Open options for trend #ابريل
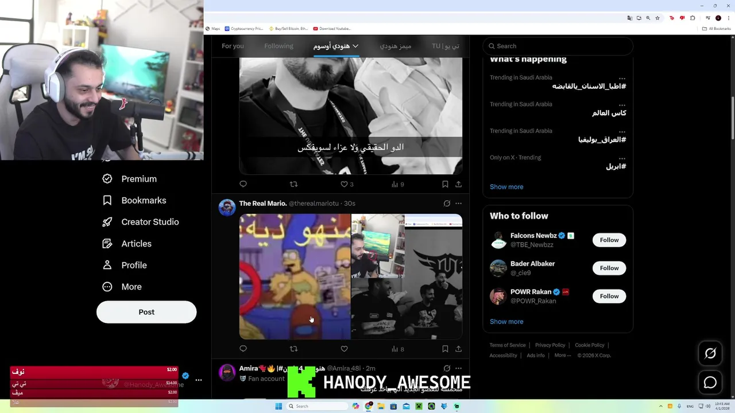 (622, 158)
